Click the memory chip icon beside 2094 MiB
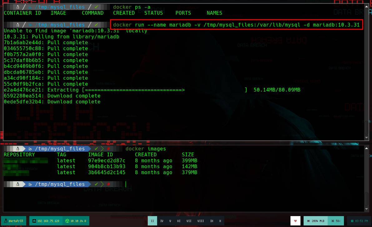 [308, 221]
